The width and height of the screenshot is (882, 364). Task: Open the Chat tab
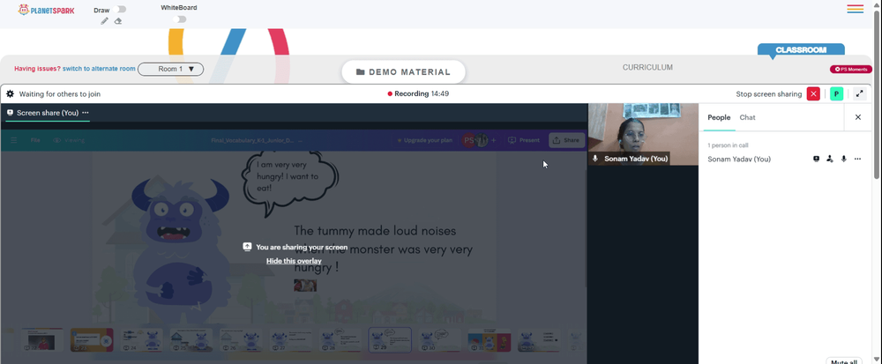[x=747, y=117]
